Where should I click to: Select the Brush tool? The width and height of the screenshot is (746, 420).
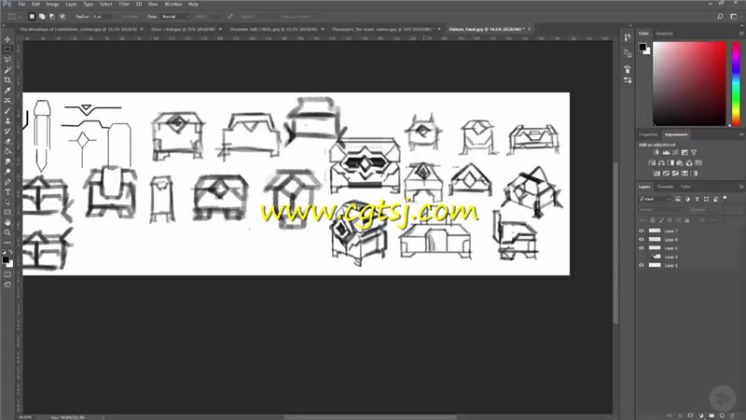coord(7,111)
